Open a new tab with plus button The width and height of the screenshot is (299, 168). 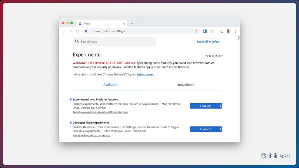[x=132, y=24]
